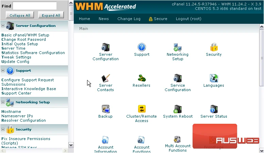This screenshot has height=153, width=264.
Task: Click main panel scrollbar up arrow
Action: coord(262,27)
